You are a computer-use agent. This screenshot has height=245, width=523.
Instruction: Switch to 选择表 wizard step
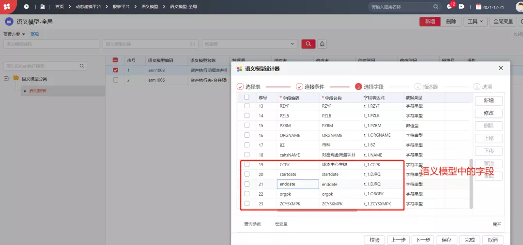coord(248,87)
